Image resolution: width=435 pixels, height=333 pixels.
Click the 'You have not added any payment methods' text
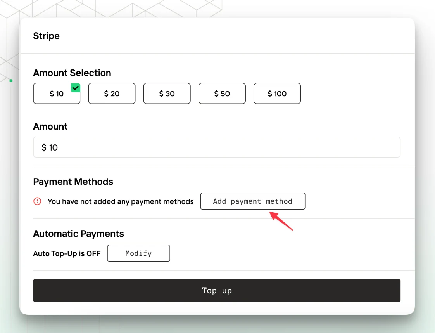coord(121,202)
